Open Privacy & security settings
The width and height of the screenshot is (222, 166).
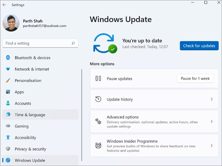coord(40,149)
